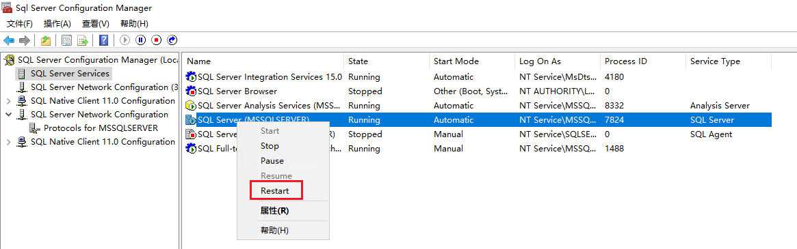Click process ID 4180
The image size is (797, 249).
614,77
